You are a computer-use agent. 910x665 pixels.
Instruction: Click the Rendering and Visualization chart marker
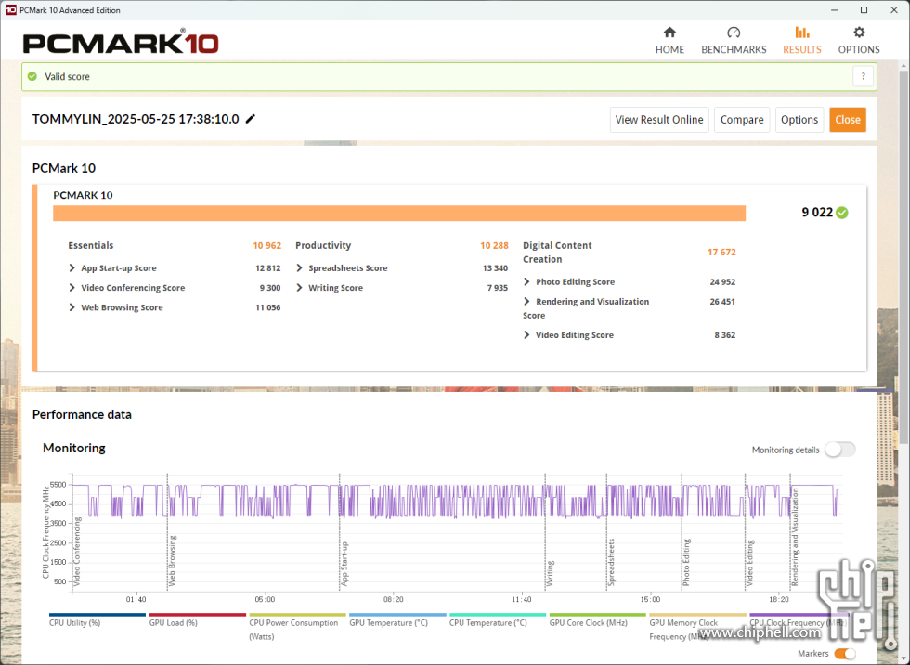(795, 537)
